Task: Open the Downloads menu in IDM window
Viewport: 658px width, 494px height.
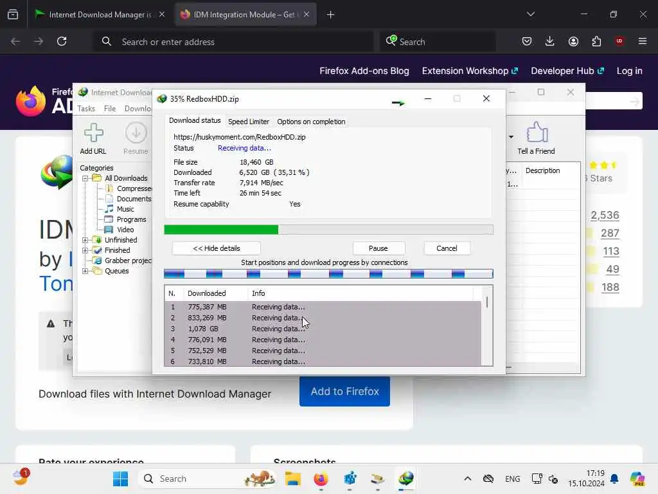Action: point(138,108)
